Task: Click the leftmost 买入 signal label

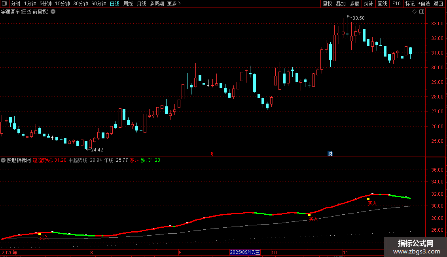Action: 44,238
